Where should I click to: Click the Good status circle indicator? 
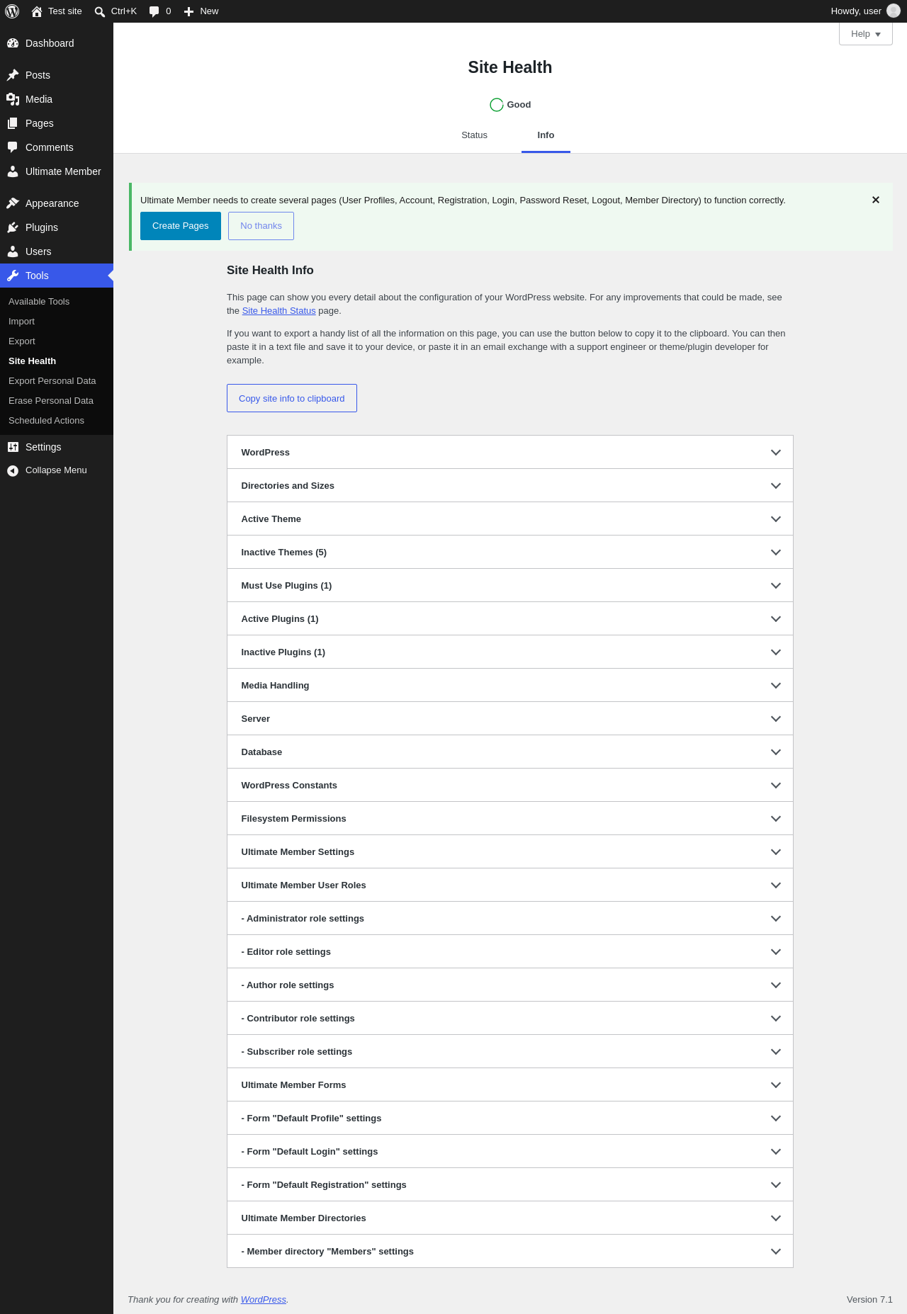pos(497,105)
